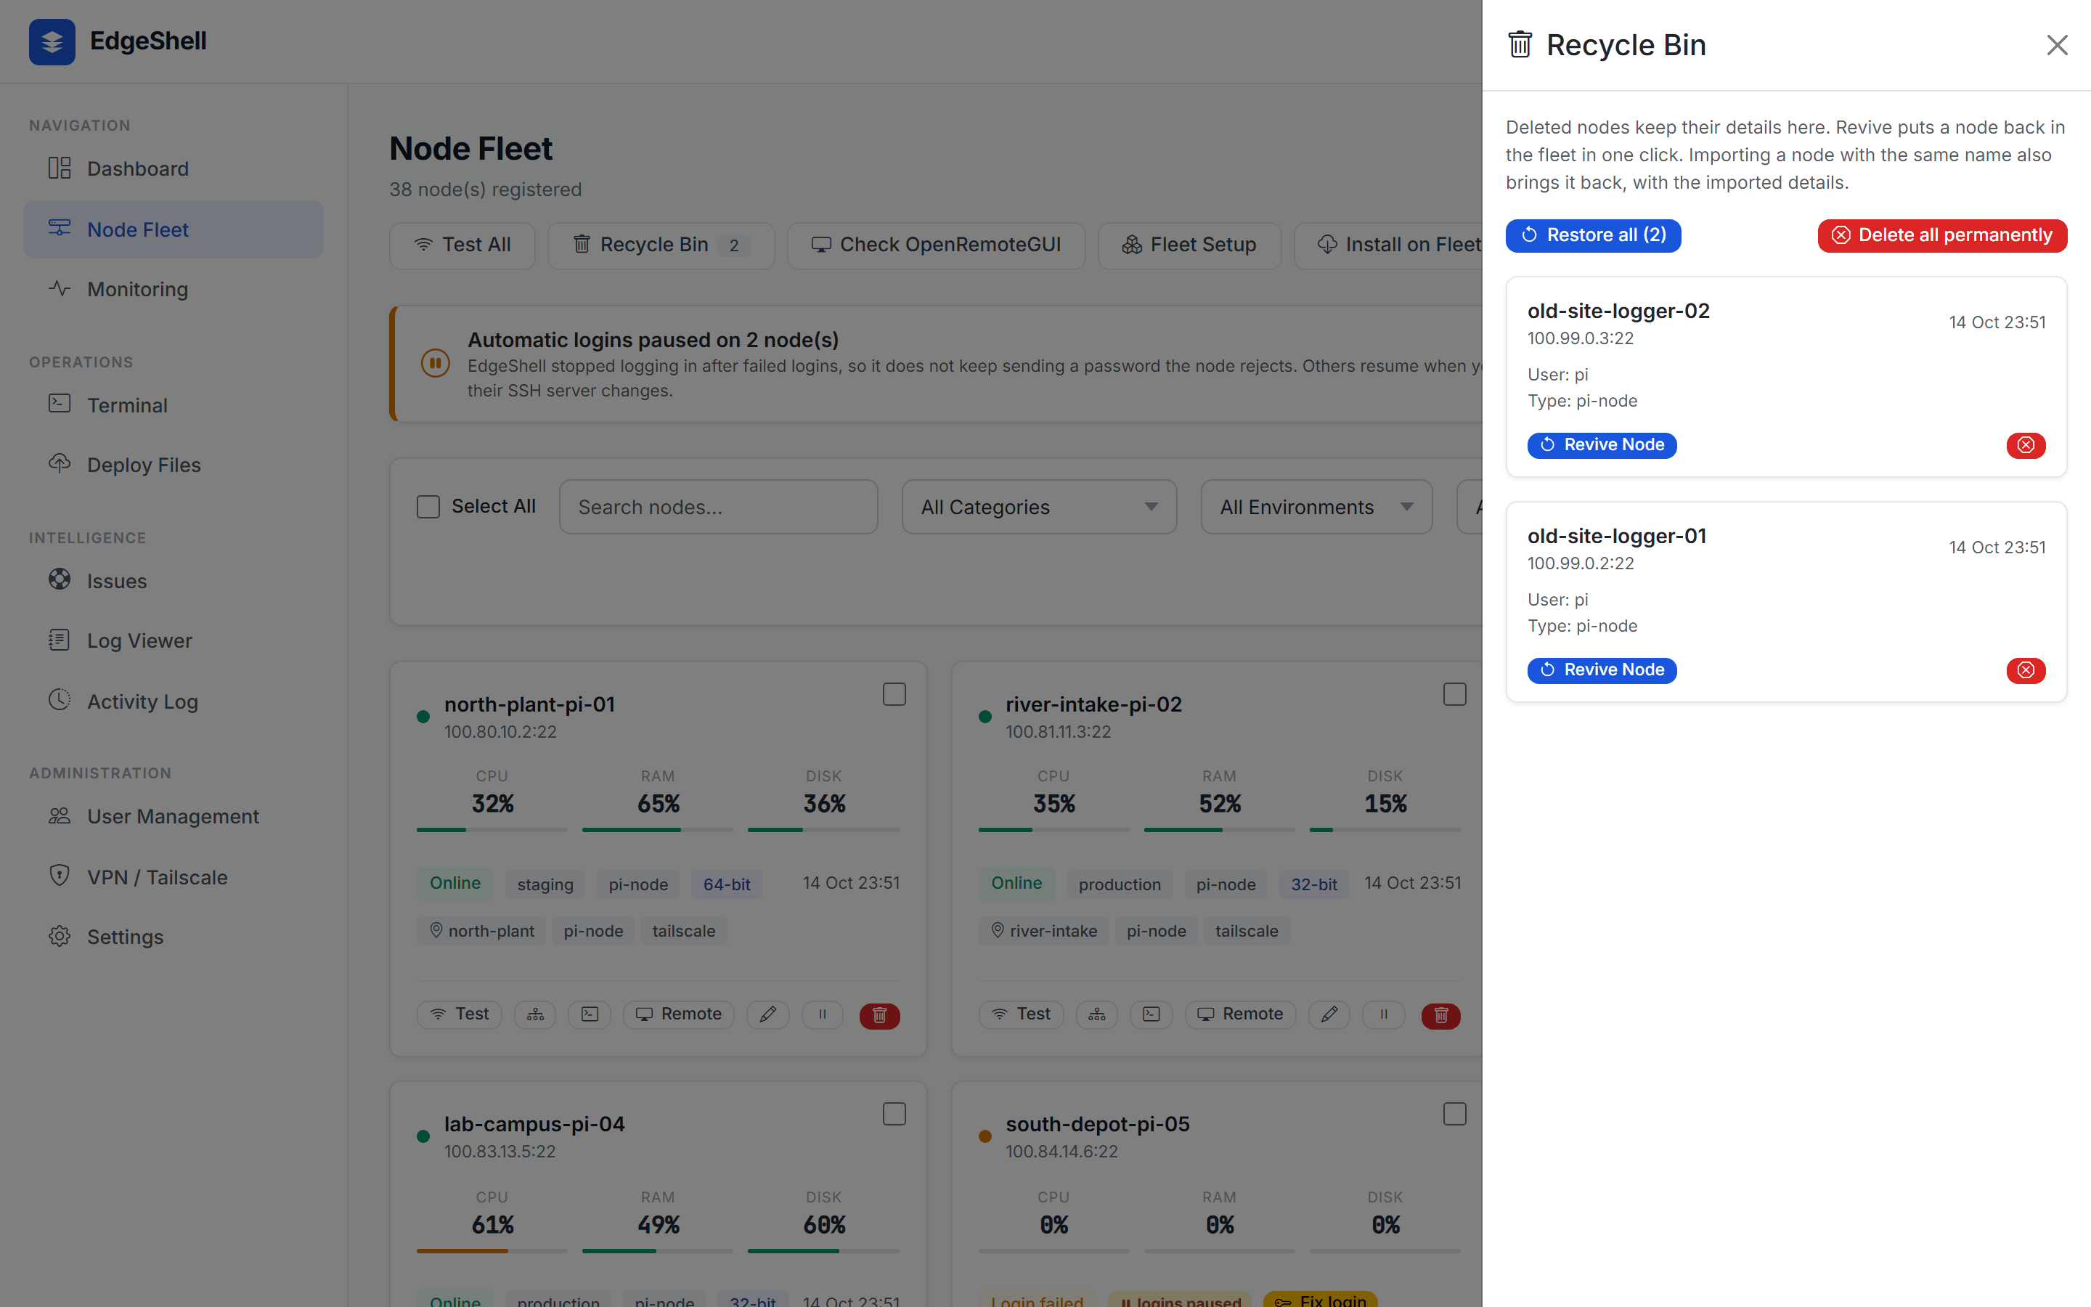Permanently delete old-site-logger-01 via red icon

pyautogui.click(x=2026, y=670)
